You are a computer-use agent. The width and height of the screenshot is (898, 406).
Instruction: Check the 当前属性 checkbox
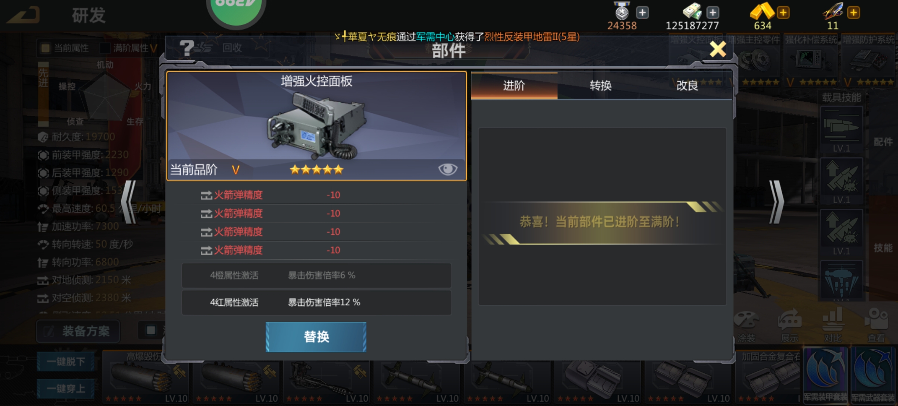[46, 48]
